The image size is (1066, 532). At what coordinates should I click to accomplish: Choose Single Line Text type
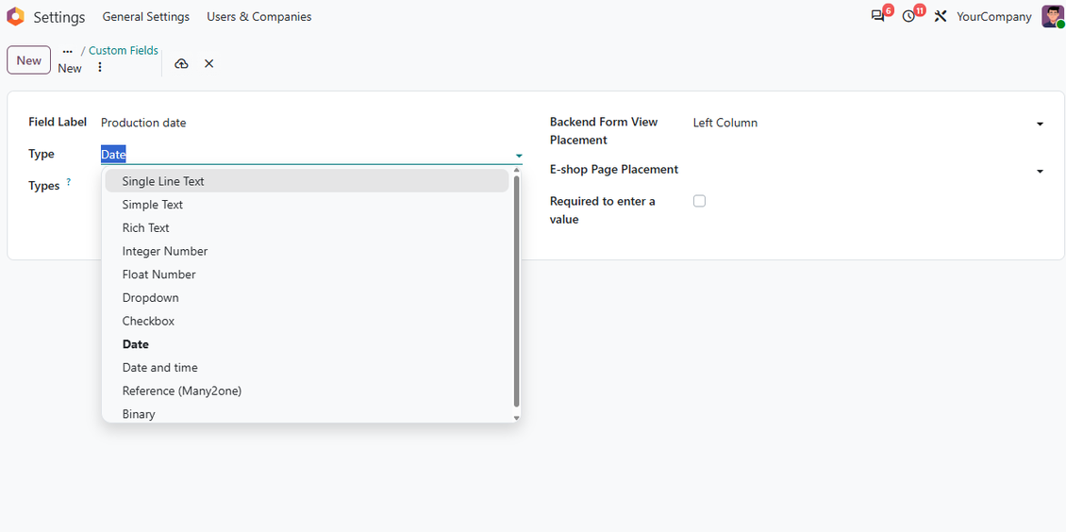307,181
